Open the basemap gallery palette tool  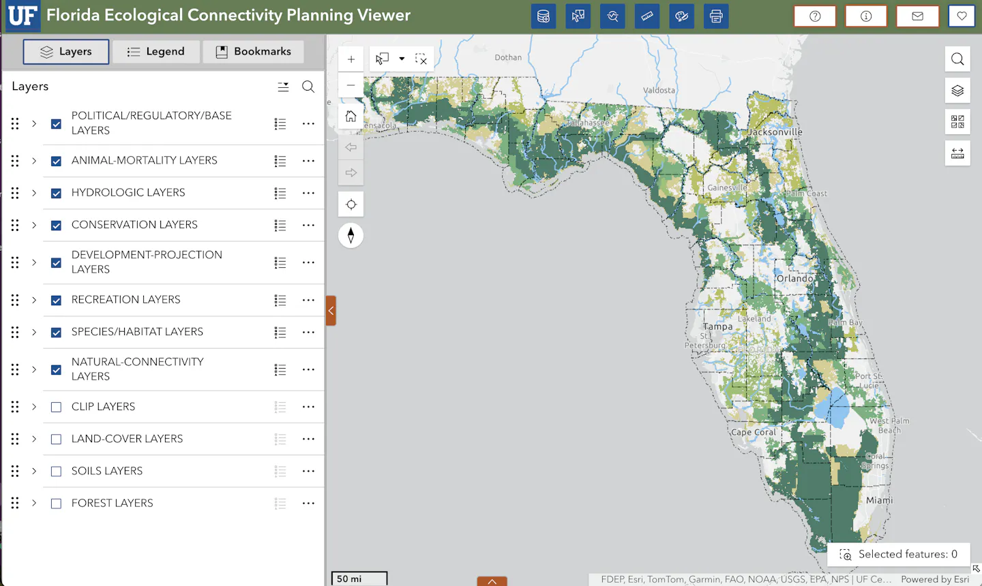681,16
